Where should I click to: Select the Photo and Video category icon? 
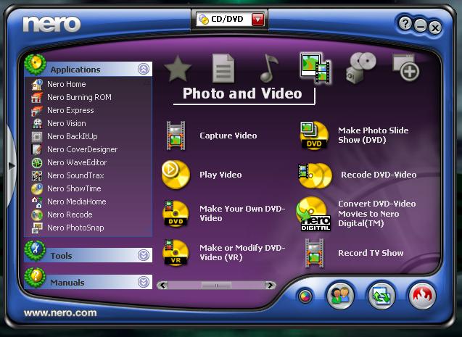315,68
